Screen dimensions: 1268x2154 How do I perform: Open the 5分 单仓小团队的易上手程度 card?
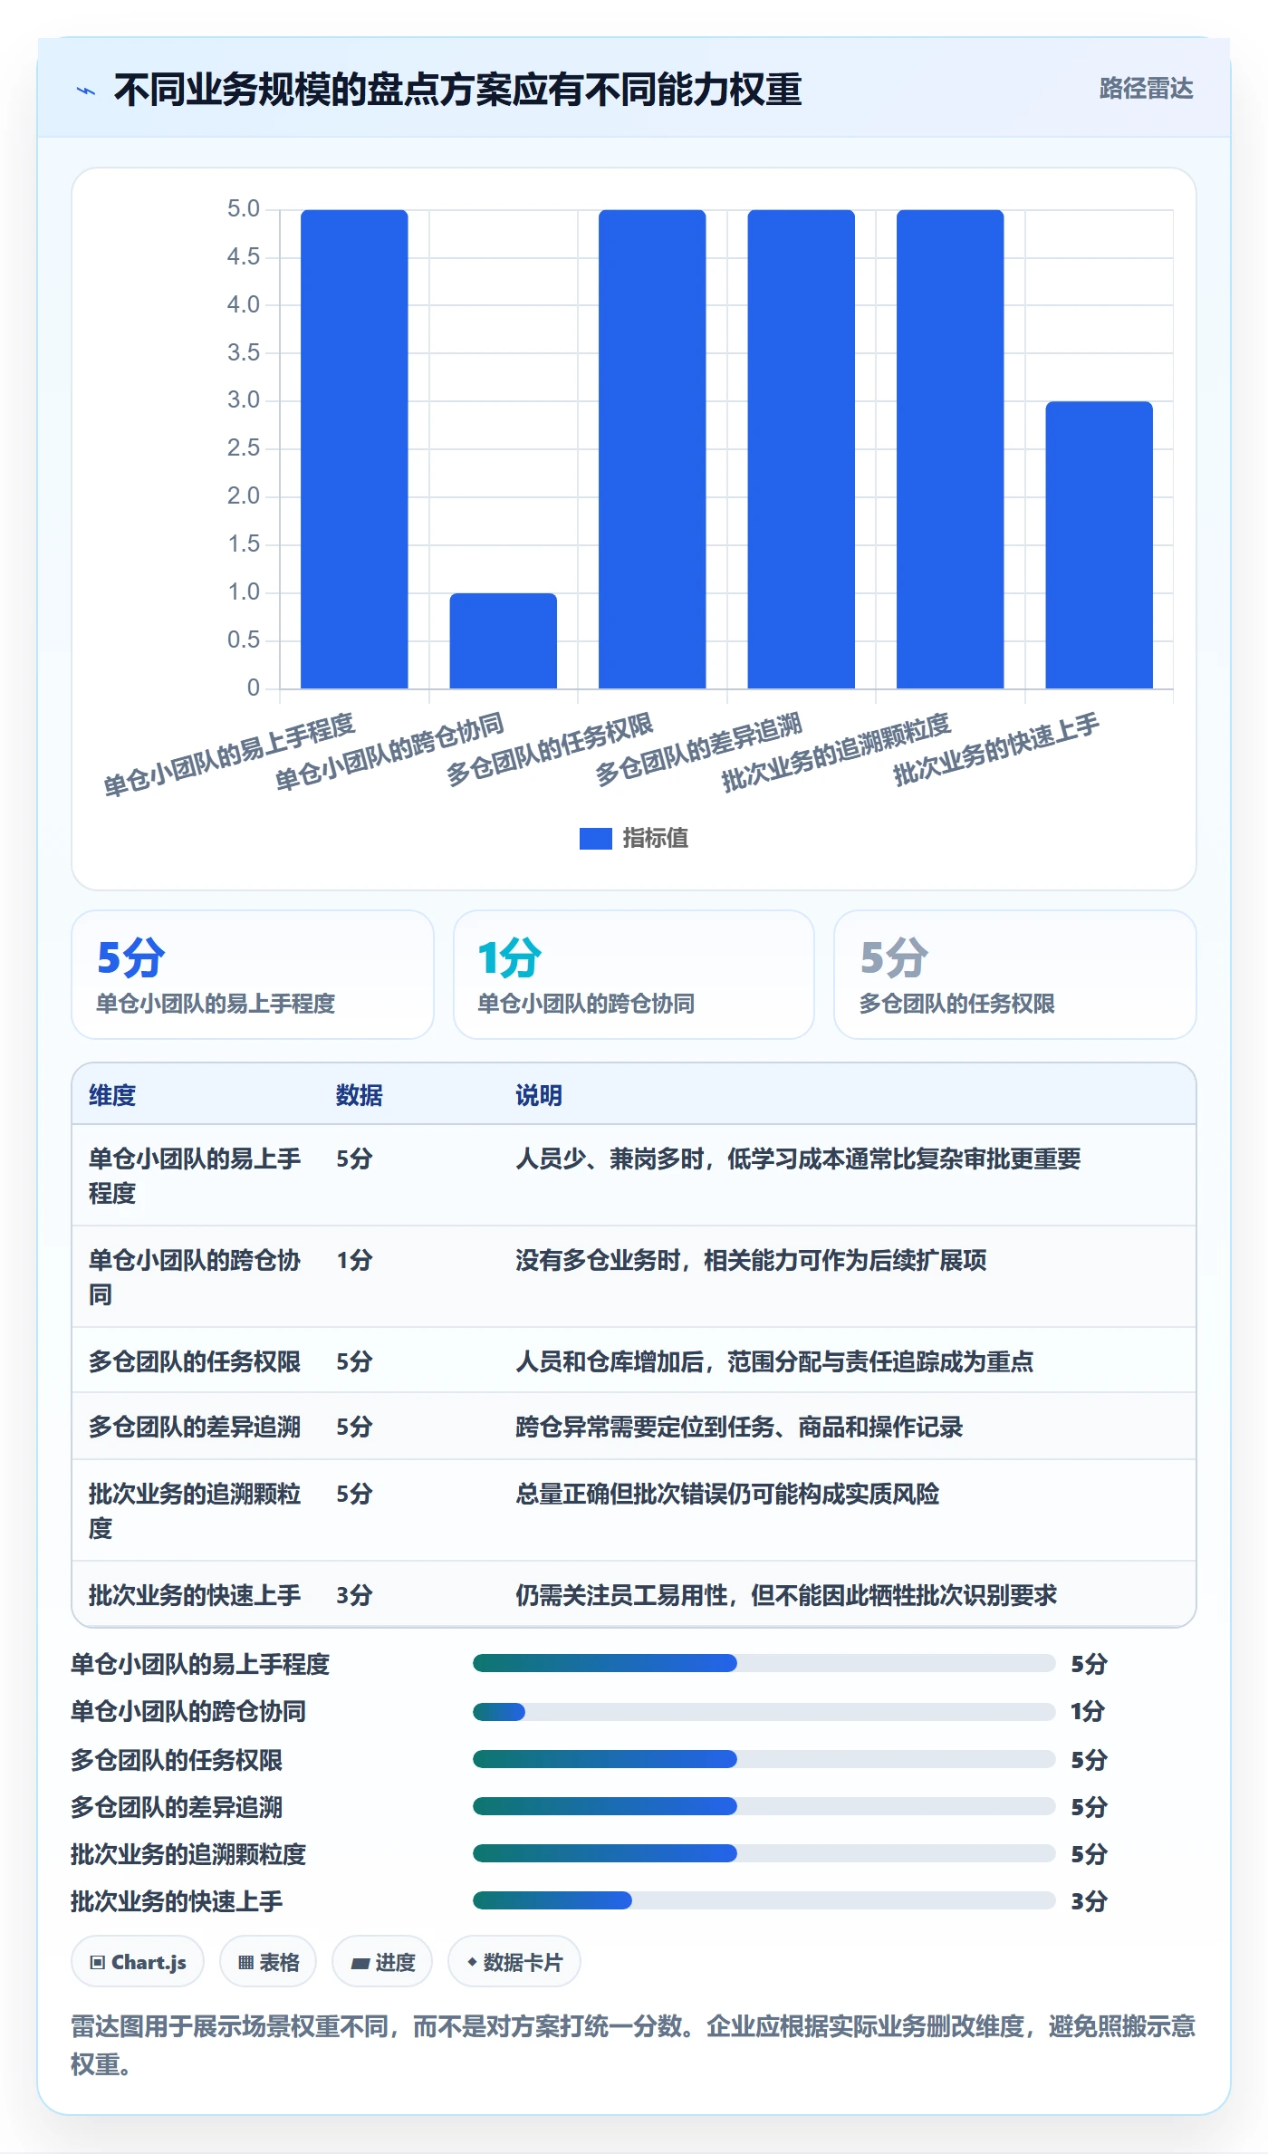253,975
